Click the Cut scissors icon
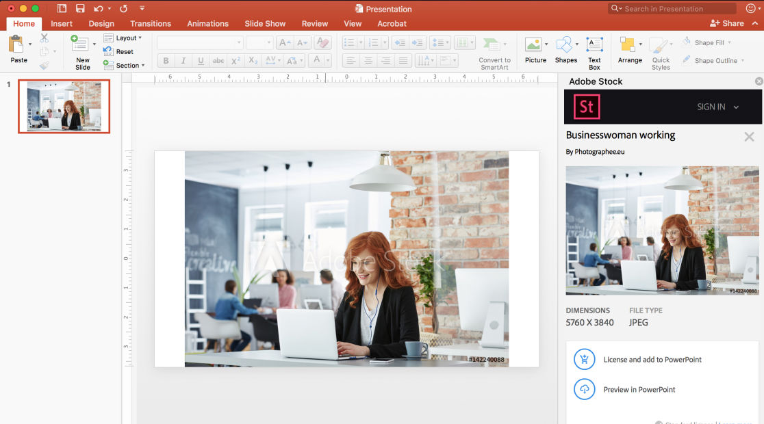The height and width of the screenshot is (424, 764). (44, 38)
